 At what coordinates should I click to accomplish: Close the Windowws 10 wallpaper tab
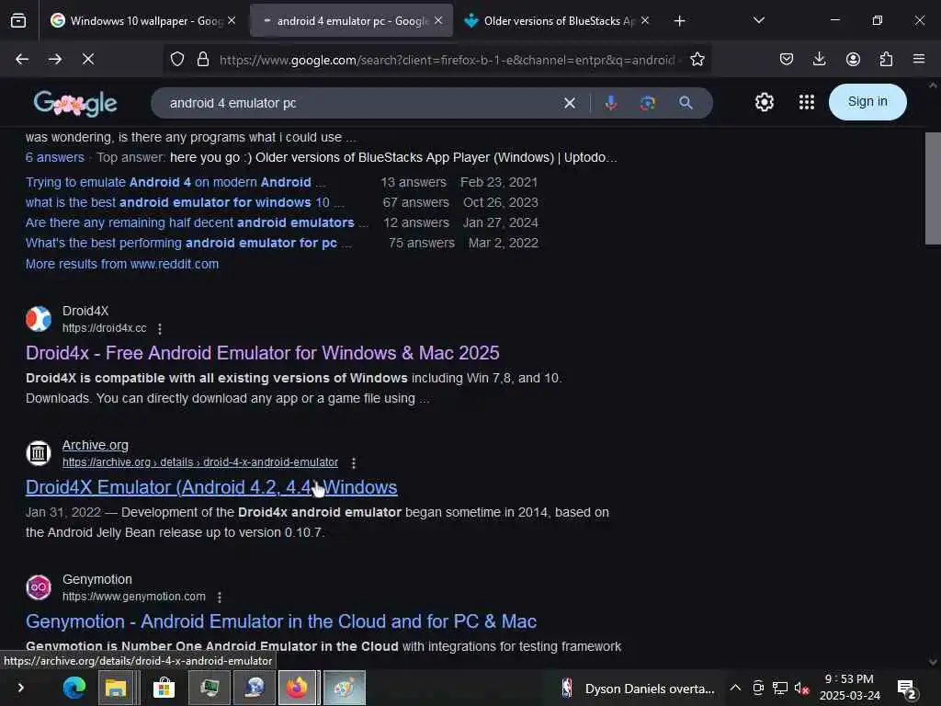(232, 20)
